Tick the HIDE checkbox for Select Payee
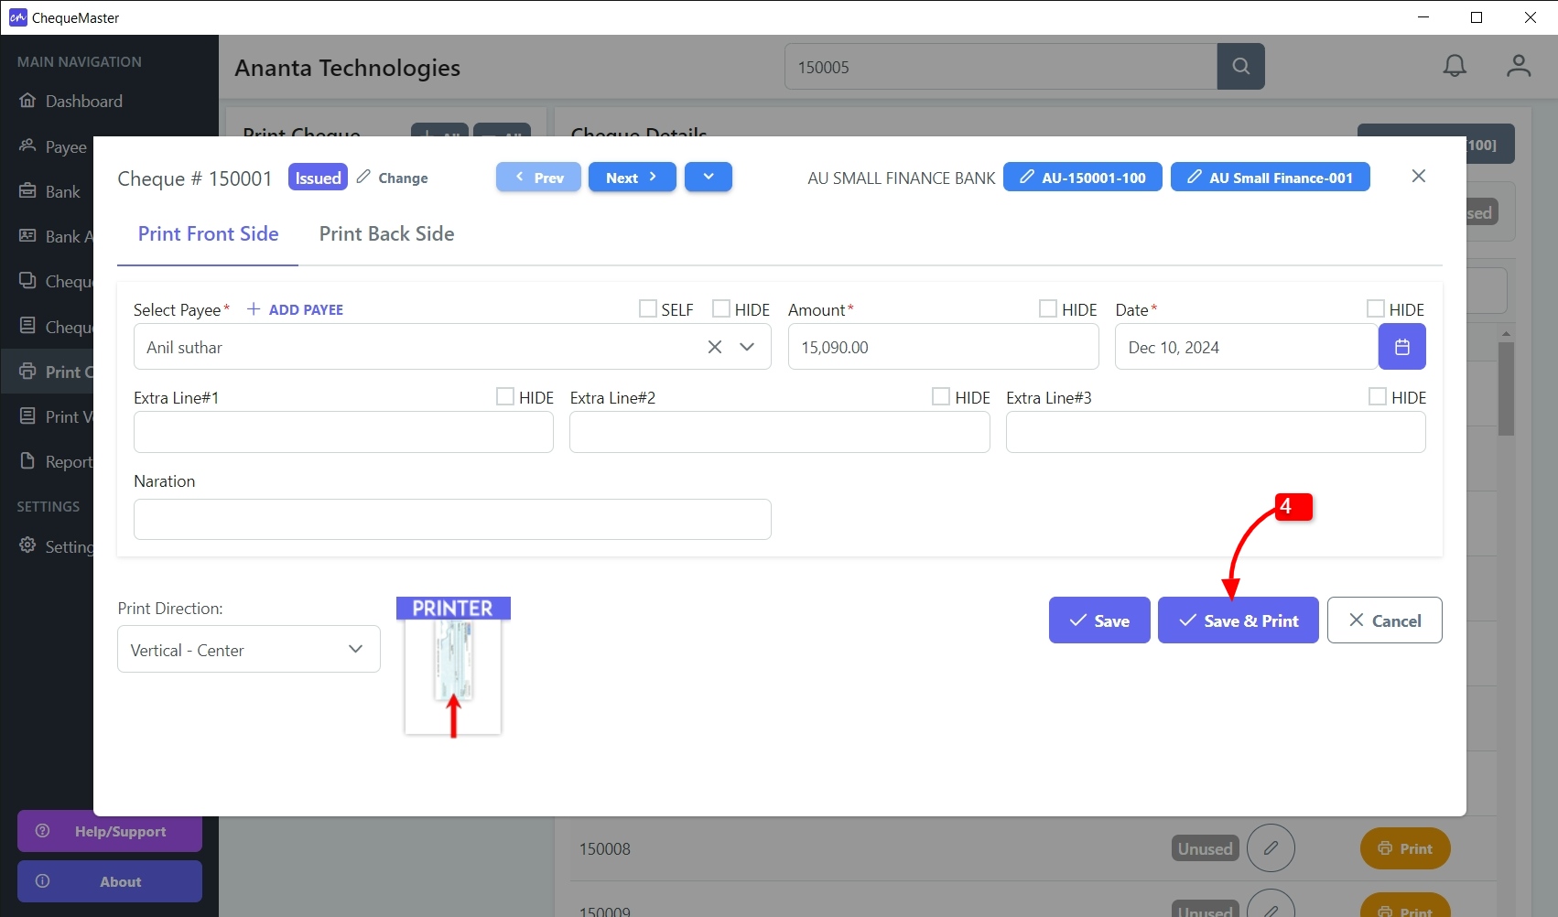Viewport: 1558px width, 917px height. pos(721,308)
